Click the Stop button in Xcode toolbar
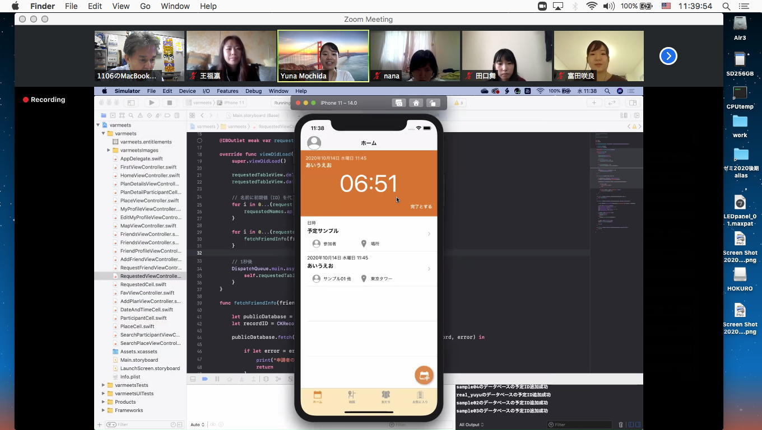 point(169,103)
